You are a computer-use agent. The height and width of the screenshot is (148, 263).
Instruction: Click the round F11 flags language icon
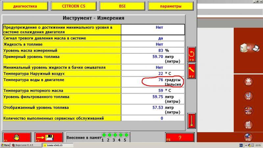pos(248,110)
